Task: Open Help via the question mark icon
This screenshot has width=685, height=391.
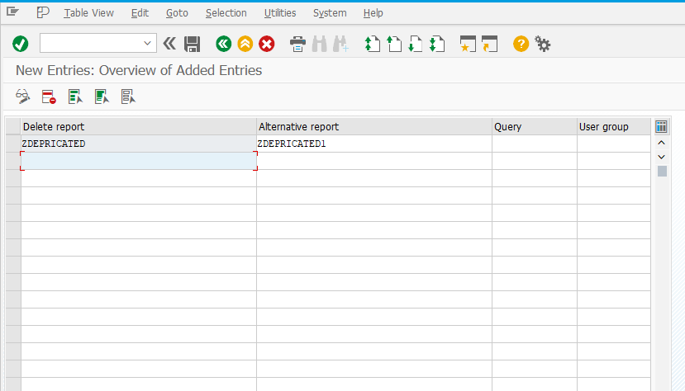Action: [521, 44]
